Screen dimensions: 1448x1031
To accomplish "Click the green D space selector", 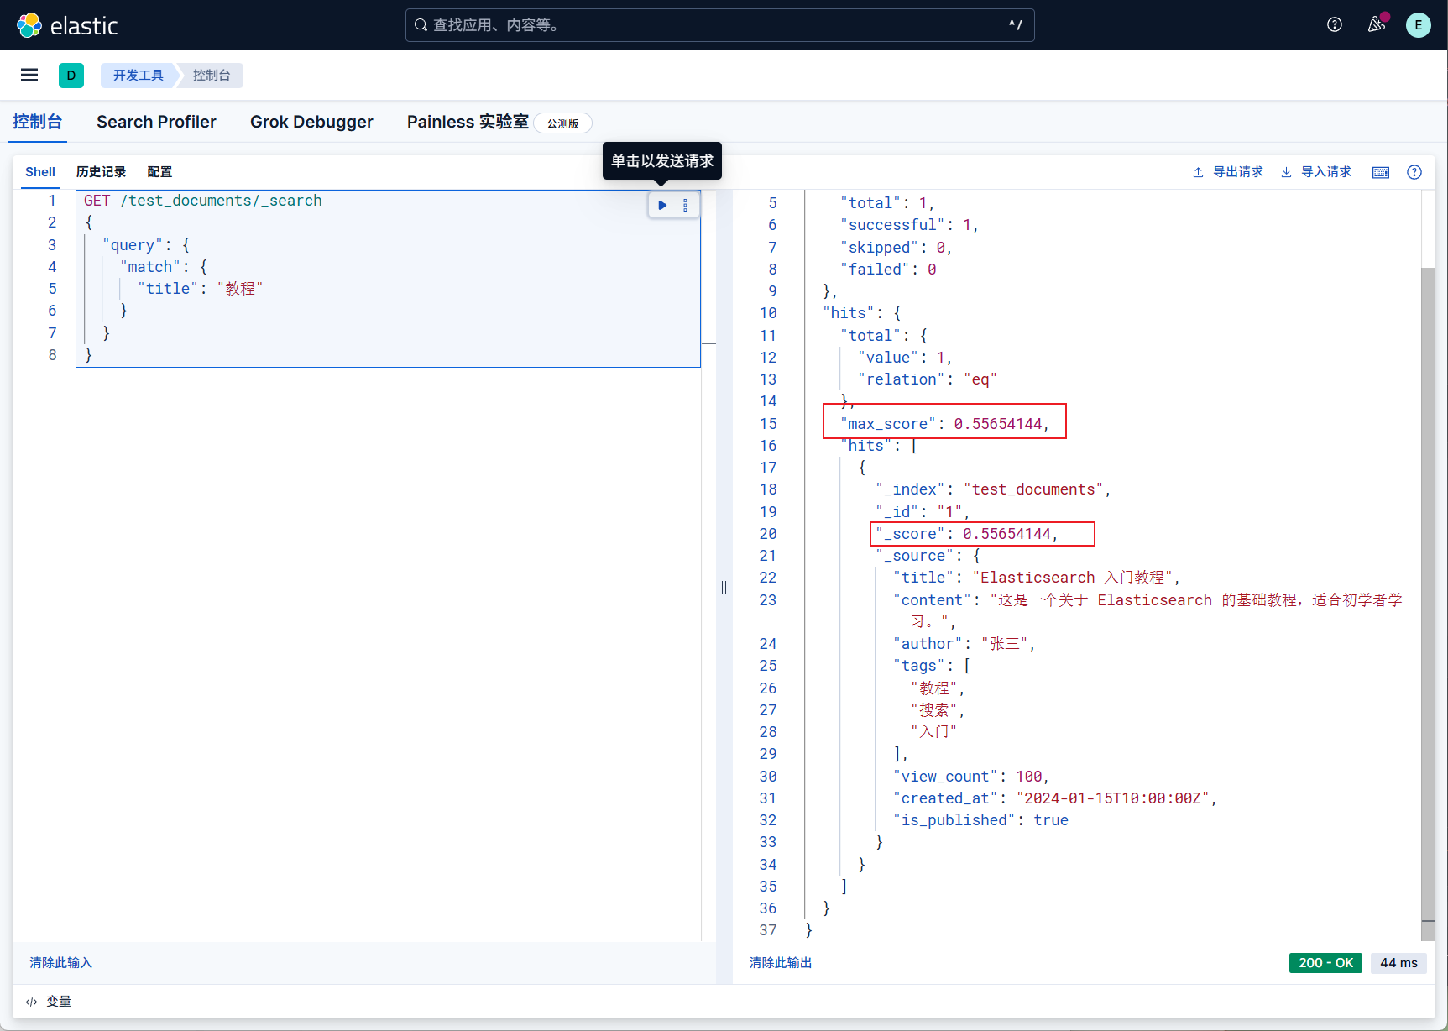I will pos(71,76).
